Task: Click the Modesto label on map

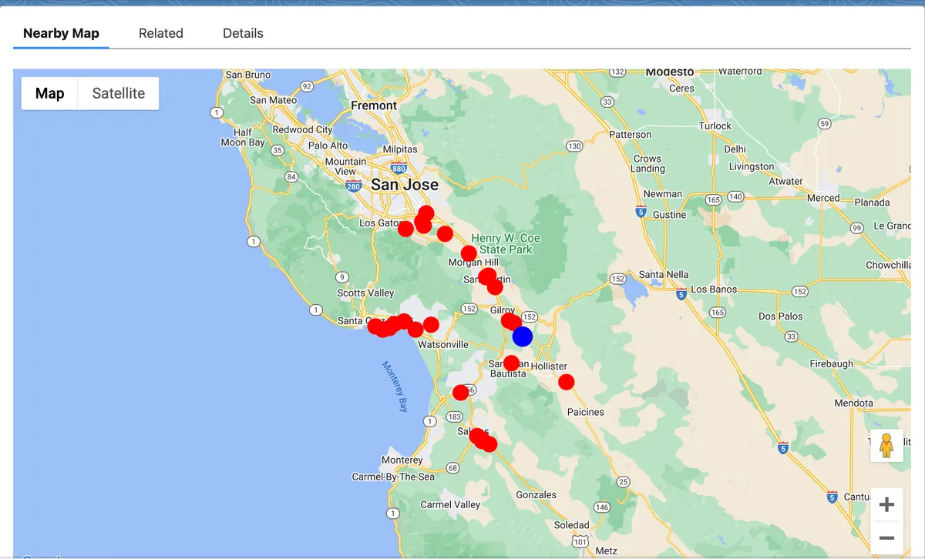Action: click(x=670, y=72)
